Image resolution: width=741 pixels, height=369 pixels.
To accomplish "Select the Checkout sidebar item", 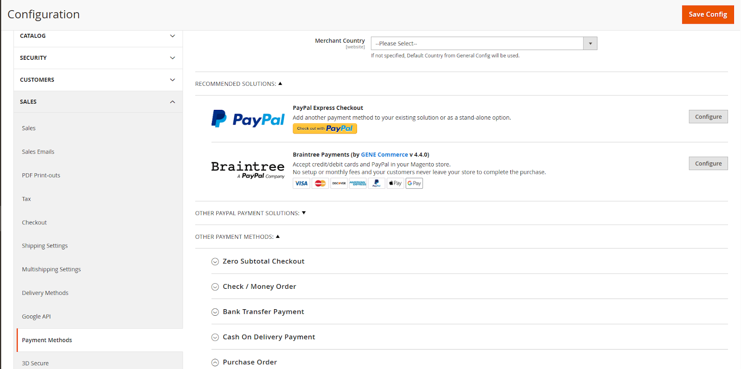I will 34,223.
